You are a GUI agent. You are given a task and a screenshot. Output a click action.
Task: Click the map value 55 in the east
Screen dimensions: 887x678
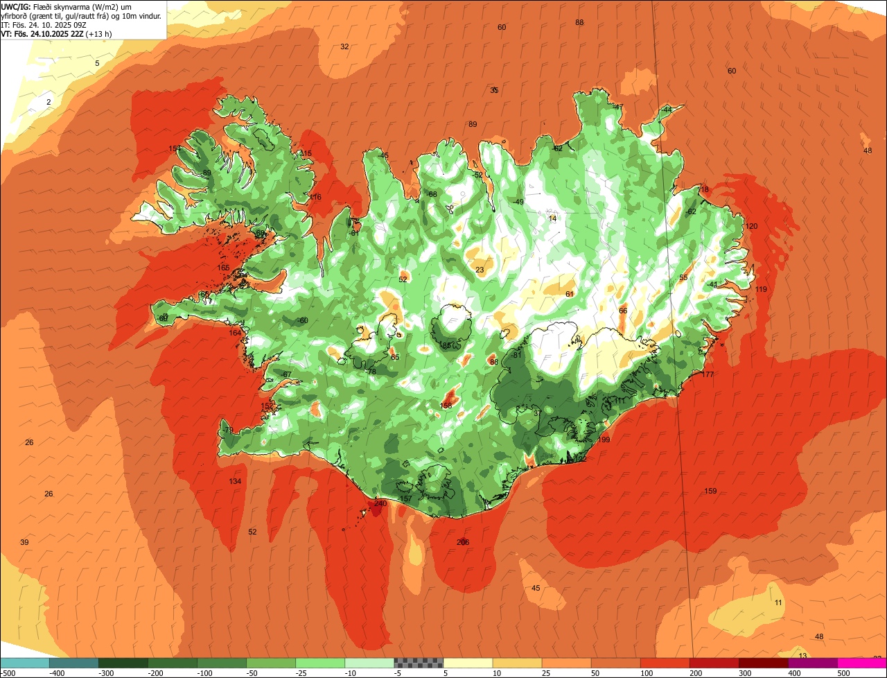pyautogui.click(x=683, y=277)
